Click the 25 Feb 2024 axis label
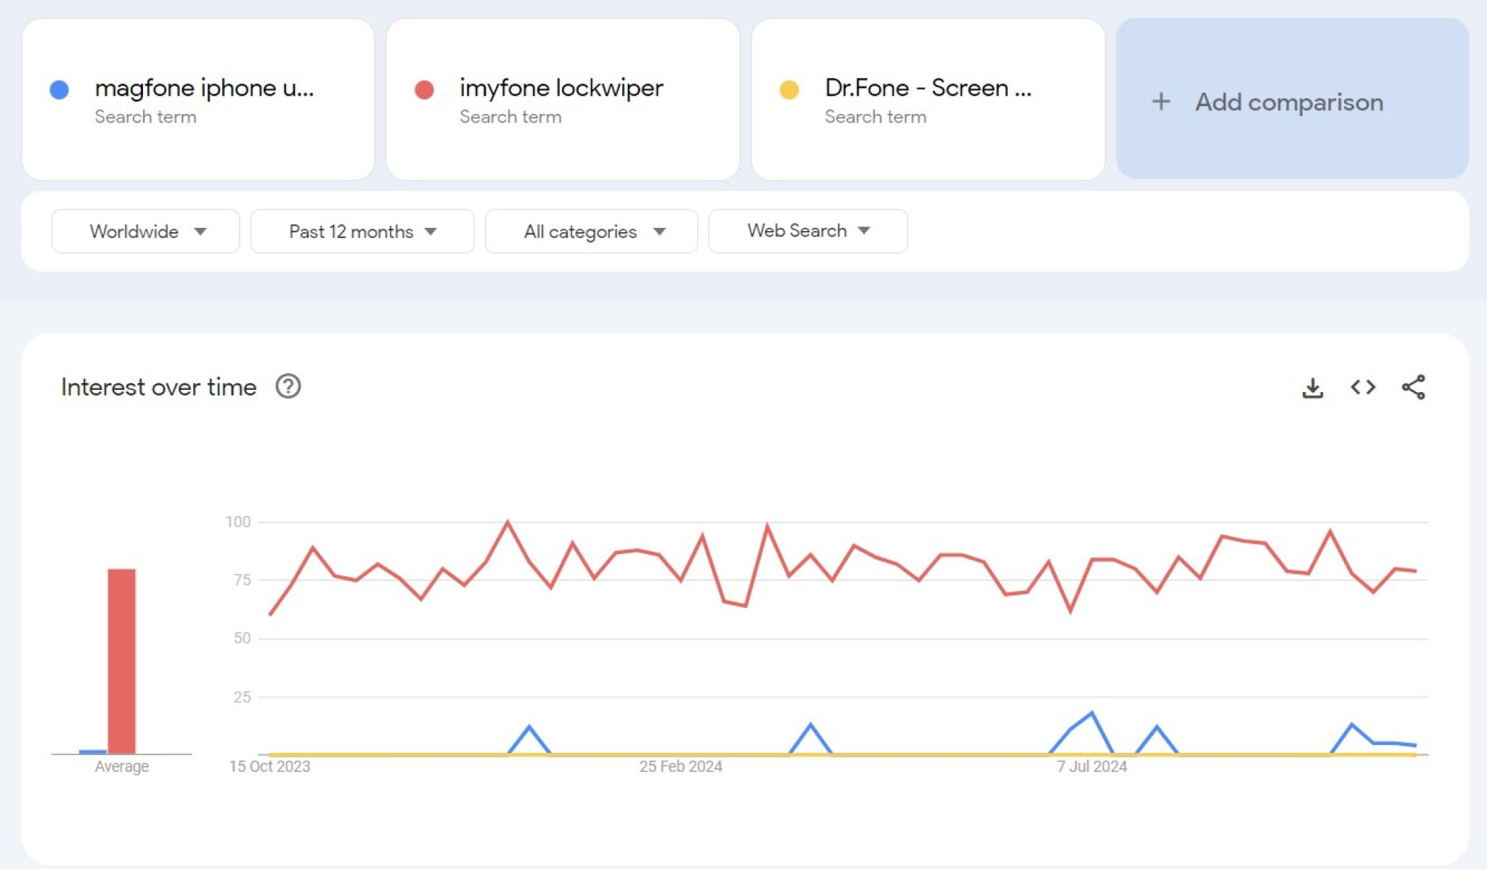Viewport: 1487px width, 869px height. coord(680,767)
